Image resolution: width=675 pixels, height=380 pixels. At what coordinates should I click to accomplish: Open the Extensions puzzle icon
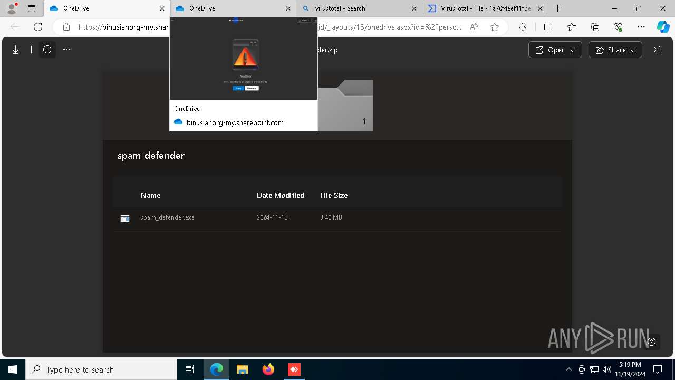[523, 27]
